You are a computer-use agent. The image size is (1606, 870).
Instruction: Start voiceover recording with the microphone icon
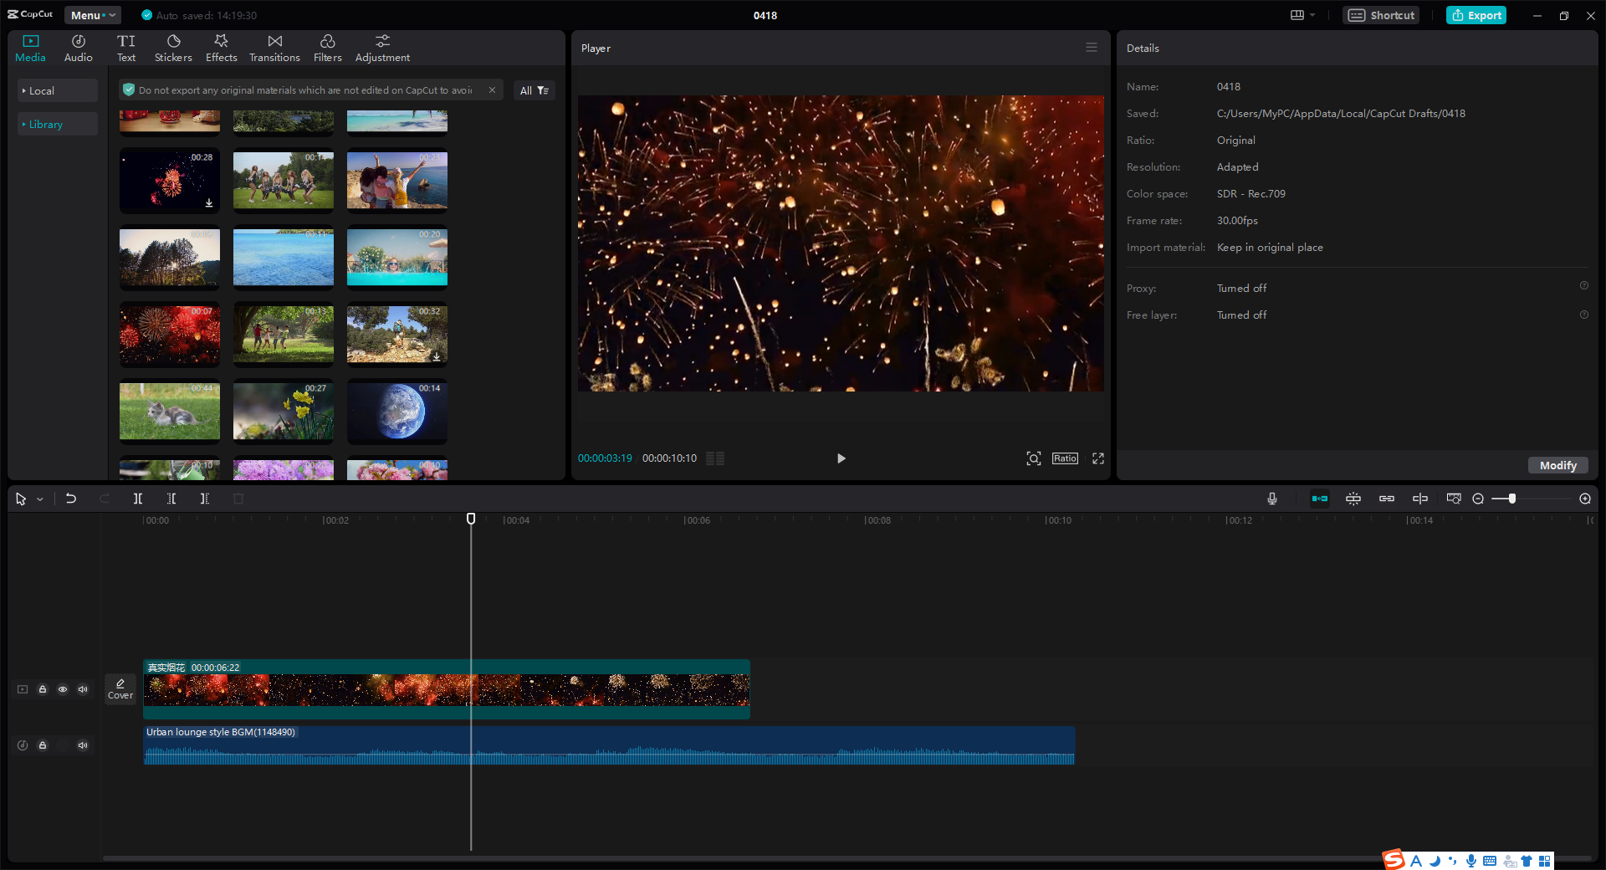pos(1271,499)
